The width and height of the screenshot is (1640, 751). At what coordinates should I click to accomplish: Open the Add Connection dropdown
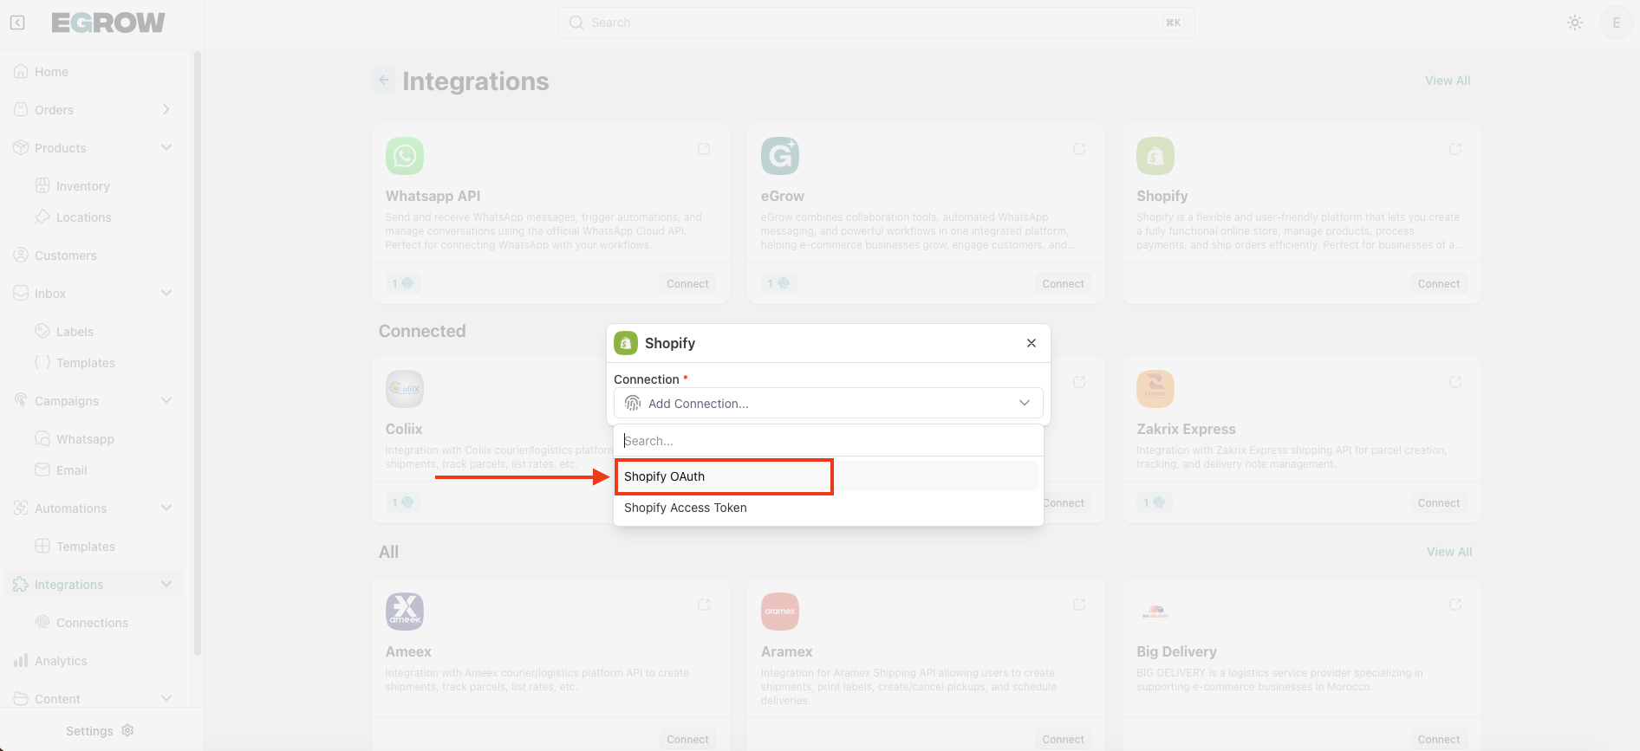[x=828, y=403]
